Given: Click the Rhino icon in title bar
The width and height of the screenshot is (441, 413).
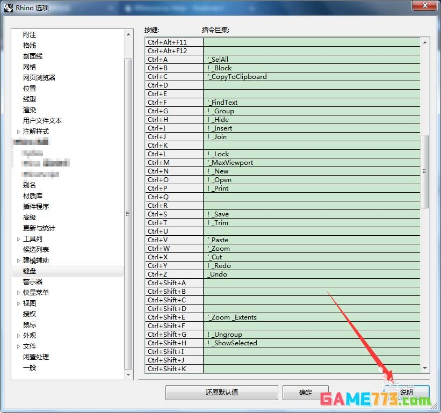Looking at the screenshot, I should (9, 8).
